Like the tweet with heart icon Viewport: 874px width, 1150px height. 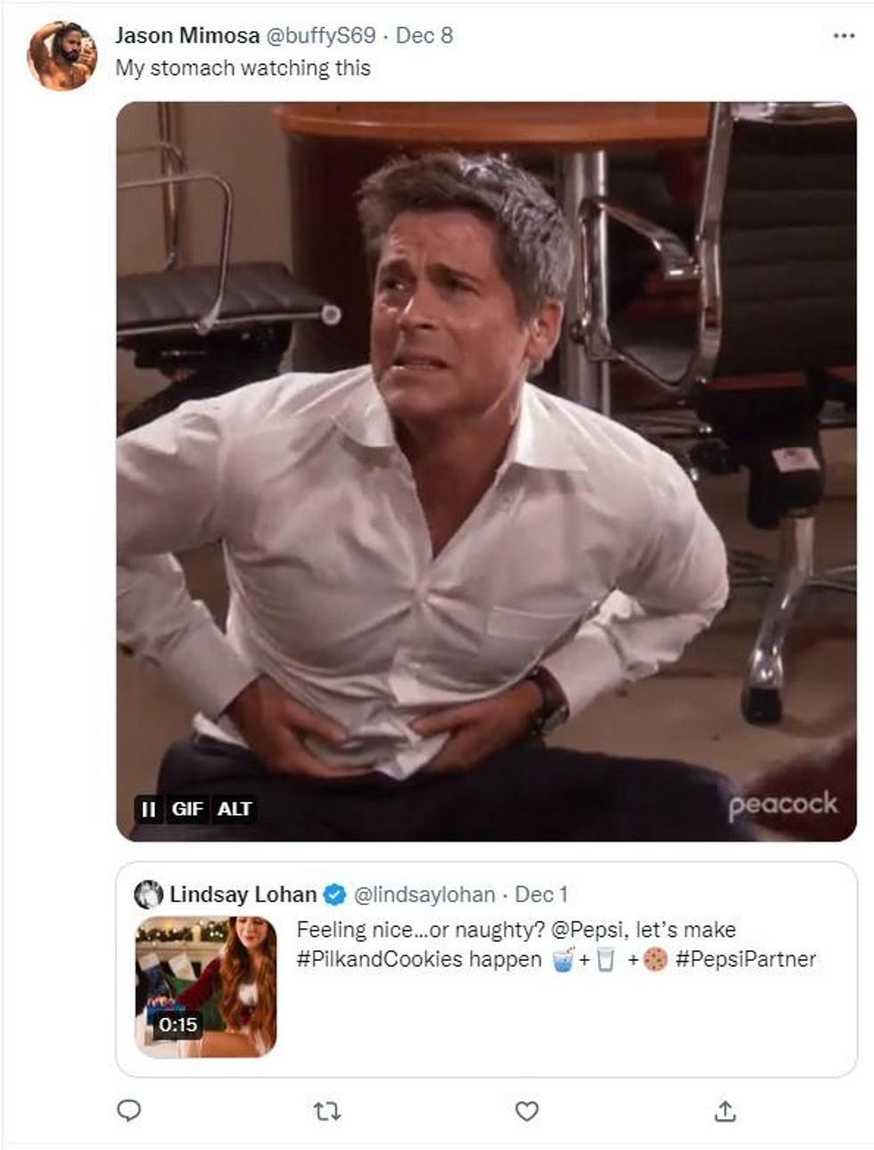527,1111
